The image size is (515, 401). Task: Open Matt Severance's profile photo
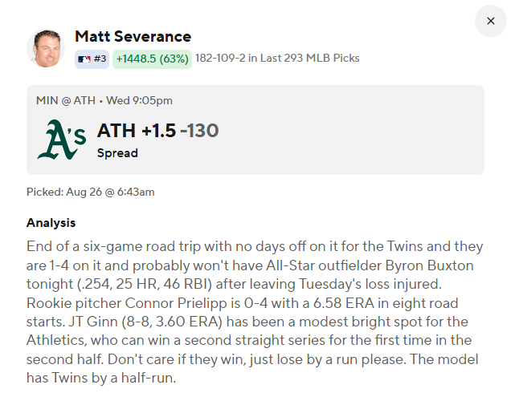[46, 49]
